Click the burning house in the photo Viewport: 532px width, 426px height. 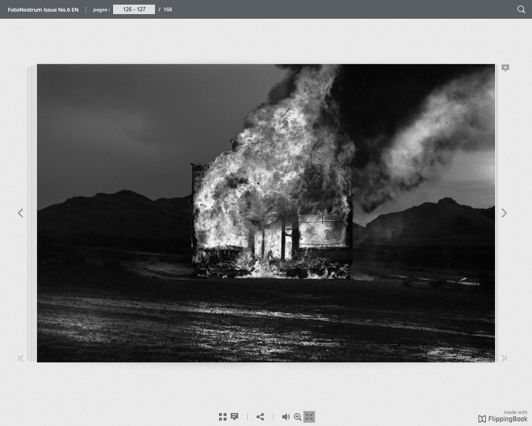pyautogui.click(x=272, y=216)
